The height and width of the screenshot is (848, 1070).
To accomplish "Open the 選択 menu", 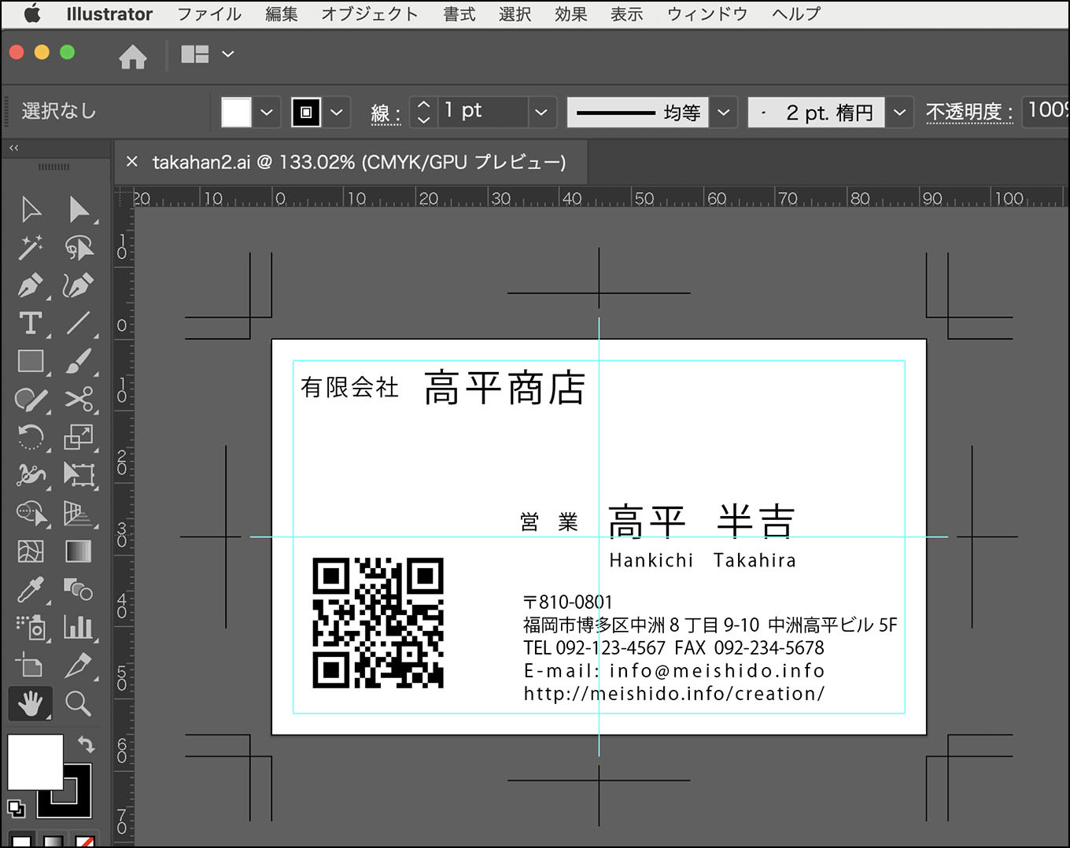I will [515, 14].
